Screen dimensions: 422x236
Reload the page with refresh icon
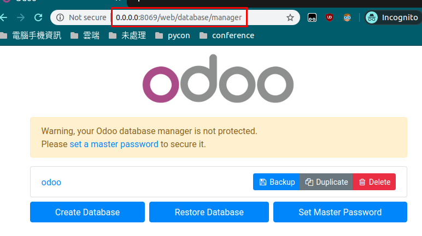pyautogui.click(x=38, y=18)
